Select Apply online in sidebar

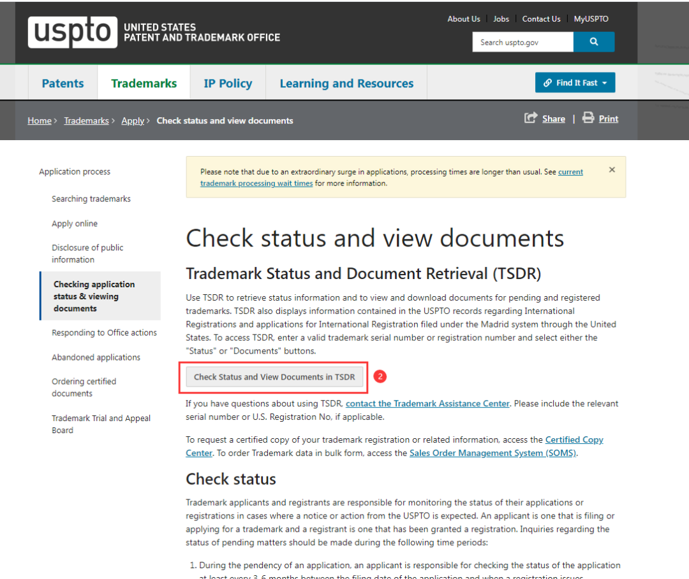pos(75,224)
